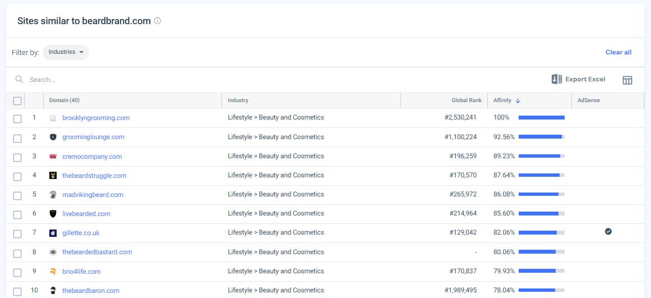
Task: Check the box for gillette.co.uk
Action: point(17,234)
